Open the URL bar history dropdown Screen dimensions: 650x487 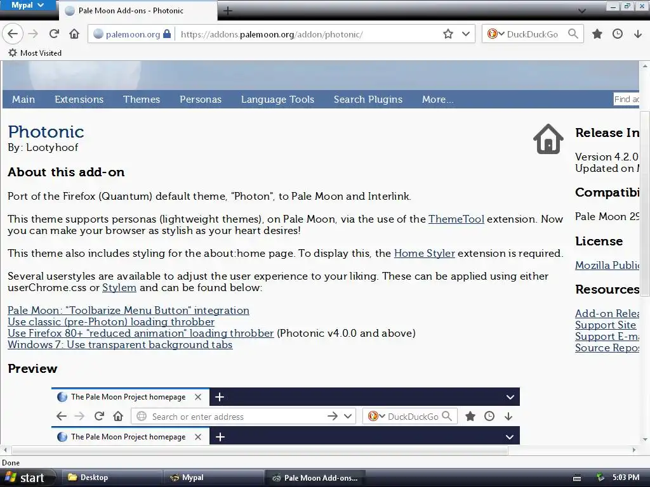pos(466,34)
